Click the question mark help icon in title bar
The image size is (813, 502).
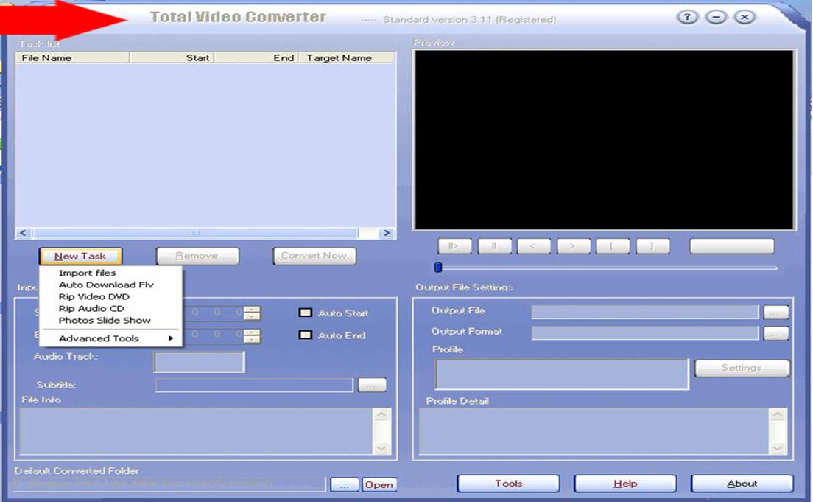687,17
